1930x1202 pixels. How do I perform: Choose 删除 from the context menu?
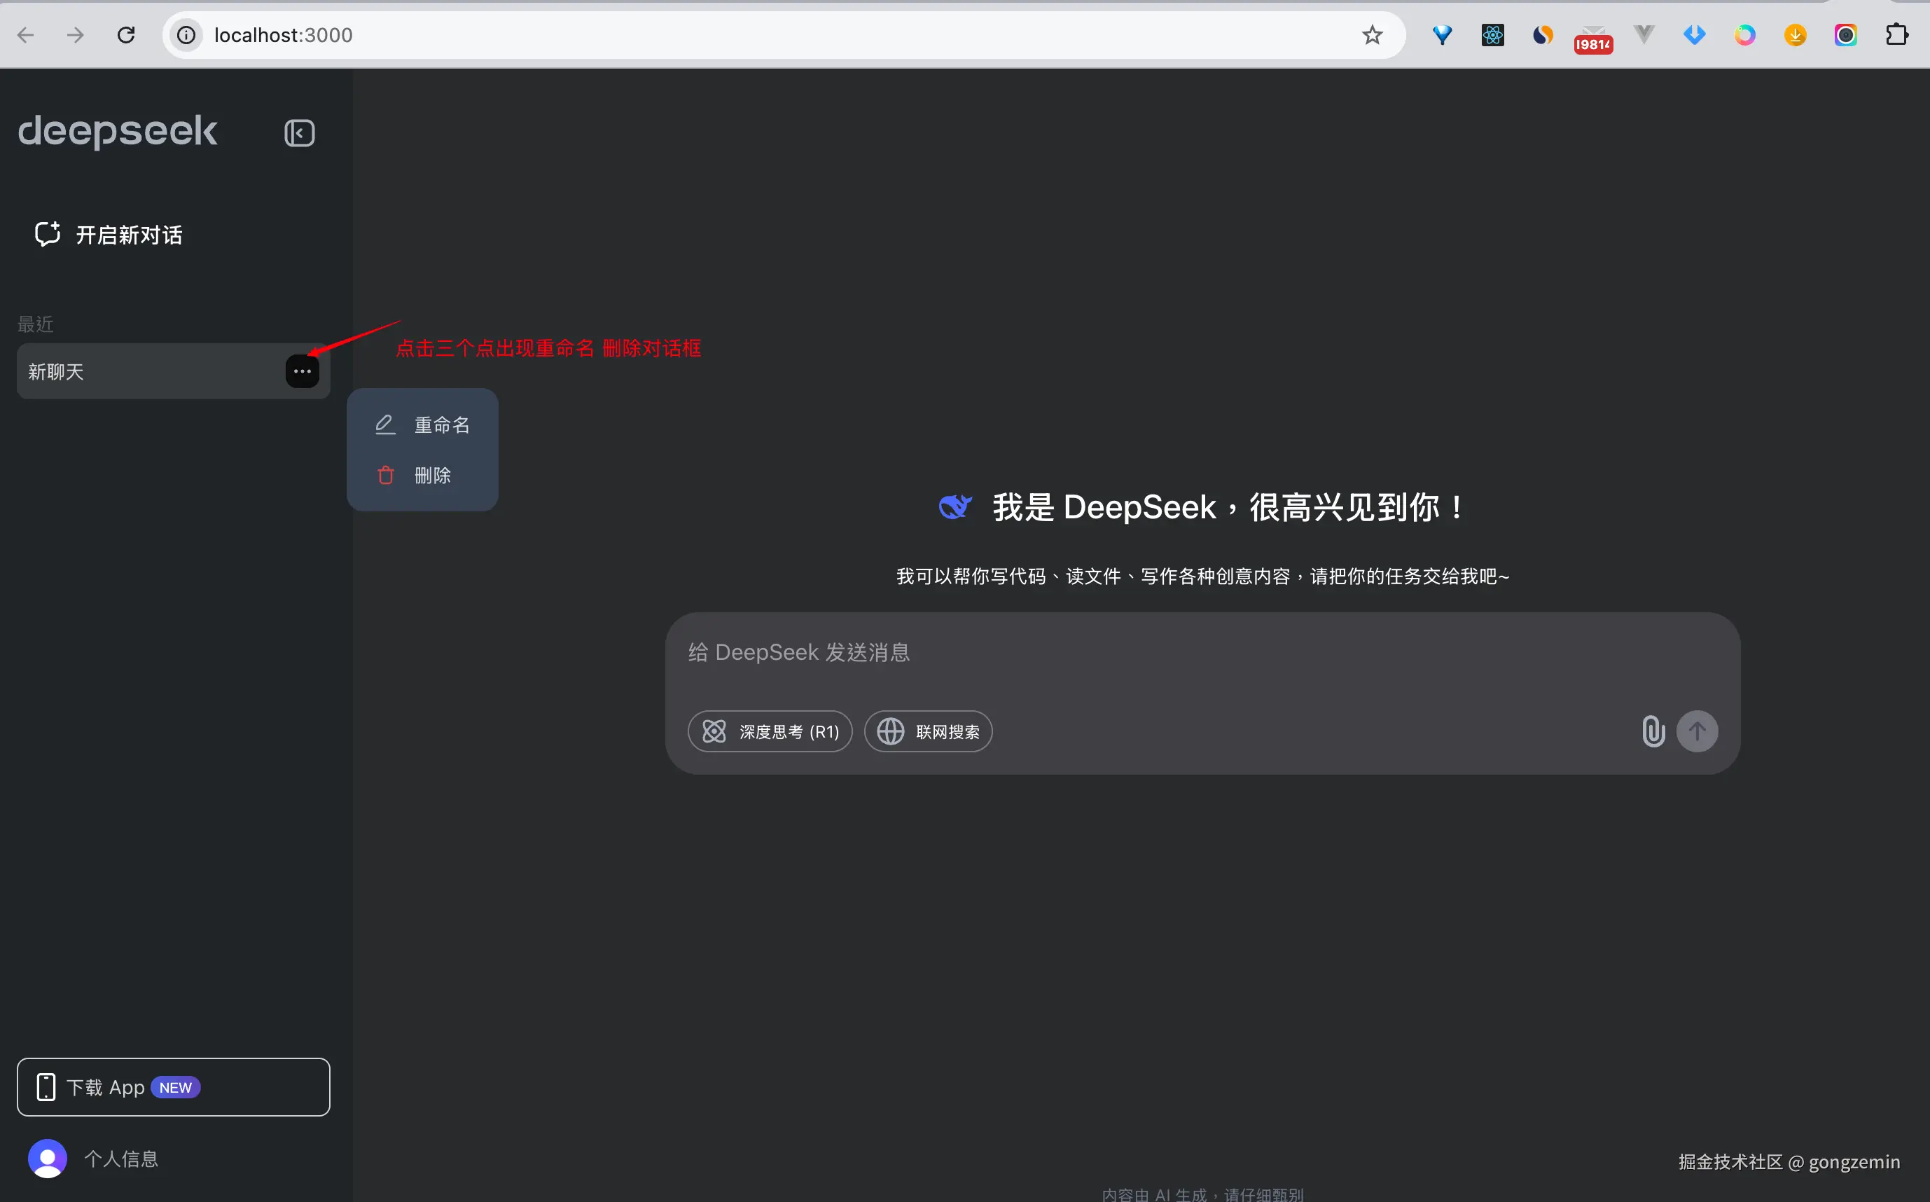(423, 476)
